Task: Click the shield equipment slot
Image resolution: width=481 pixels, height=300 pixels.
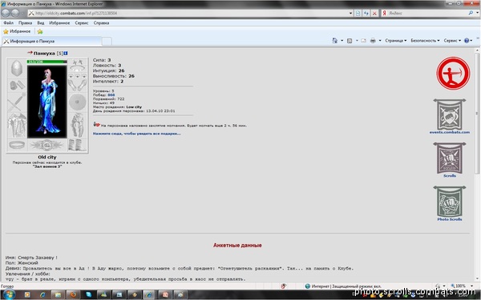Action: tap(77, 102)
